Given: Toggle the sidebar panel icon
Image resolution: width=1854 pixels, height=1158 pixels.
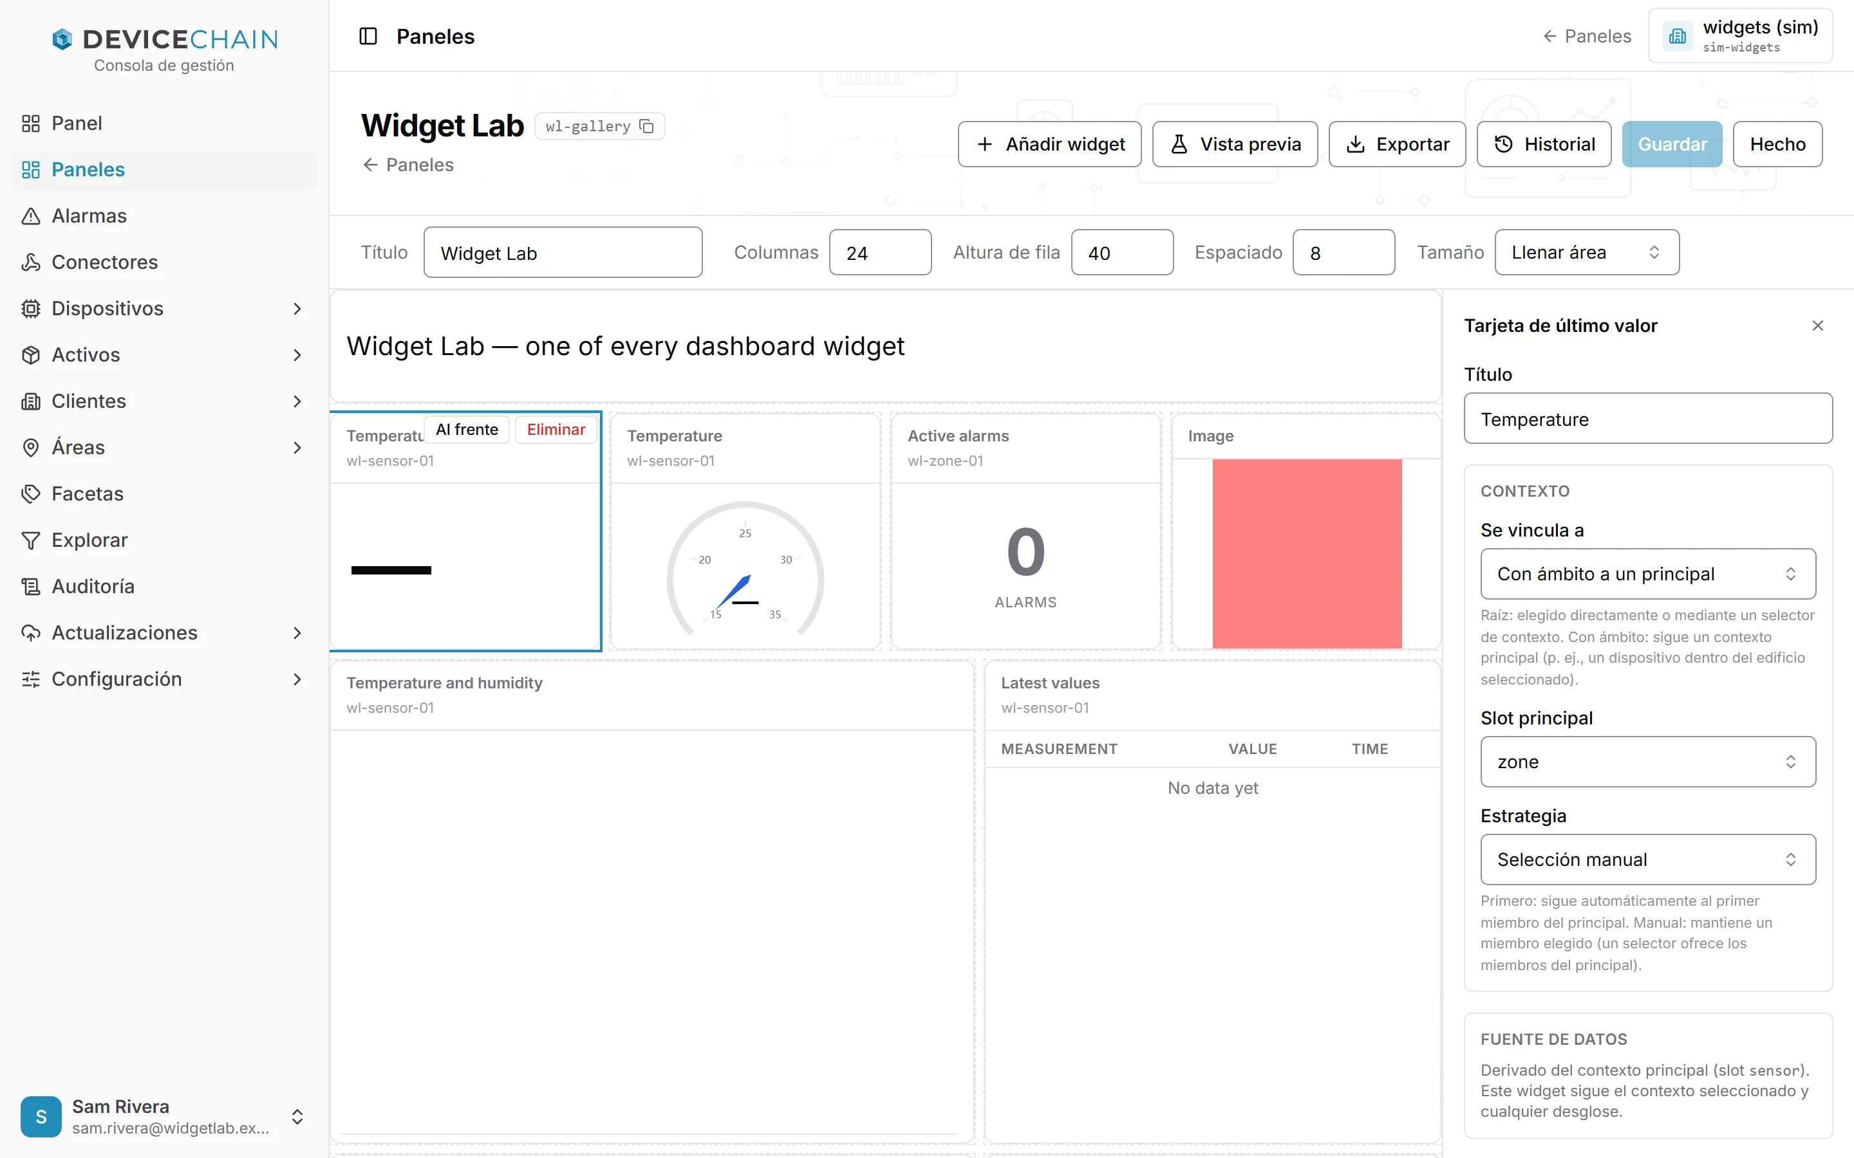Looking at the screenshot, I should pyautogui.click(x=368, y=36).
